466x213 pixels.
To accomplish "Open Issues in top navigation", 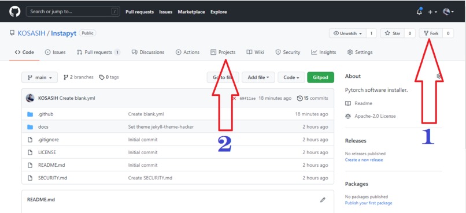I will pyautogui.click(x=165, y=12).
